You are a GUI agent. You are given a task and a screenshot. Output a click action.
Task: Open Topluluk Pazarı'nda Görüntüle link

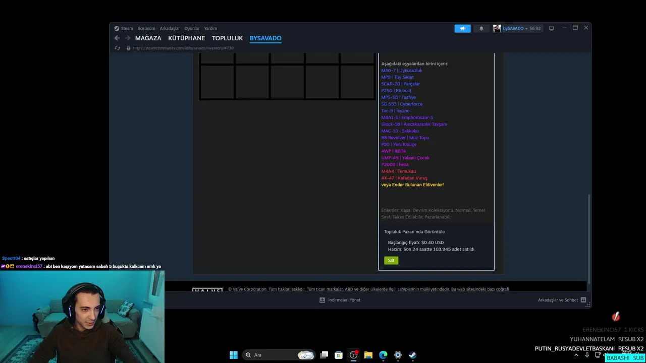click(414, 232)
